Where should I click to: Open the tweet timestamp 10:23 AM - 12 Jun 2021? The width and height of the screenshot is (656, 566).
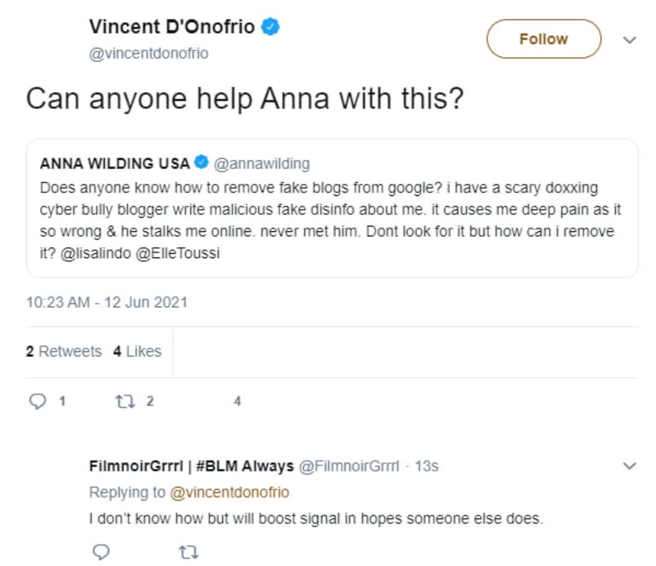click(x=106, y=302)
